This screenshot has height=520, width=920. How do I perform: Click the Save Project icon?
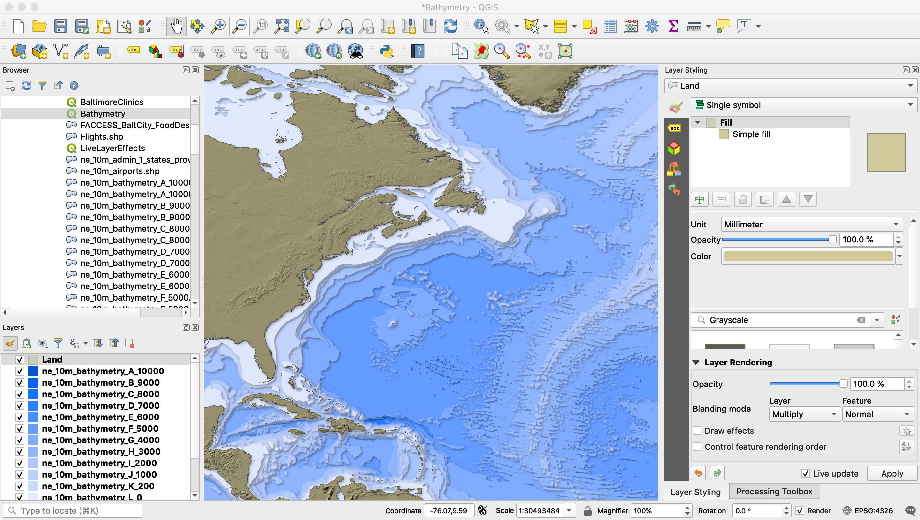tap(60, 26)
